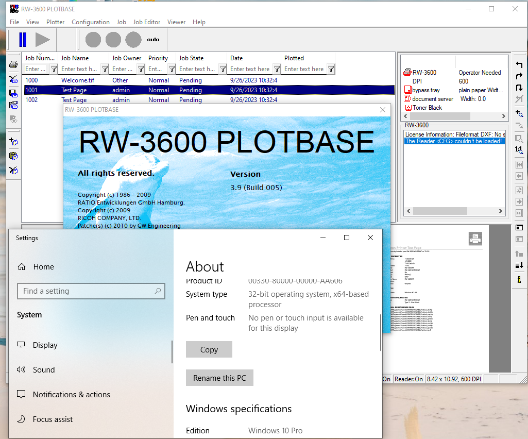The image size is (528, 439).
Task: Click the job properties list icon in sidebar
Action: [13, 105]
